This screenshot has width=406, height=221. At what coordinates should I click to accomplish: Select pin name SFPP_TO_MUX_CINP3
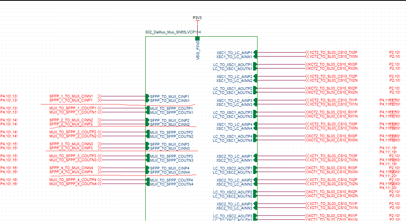tap(170, 144)
